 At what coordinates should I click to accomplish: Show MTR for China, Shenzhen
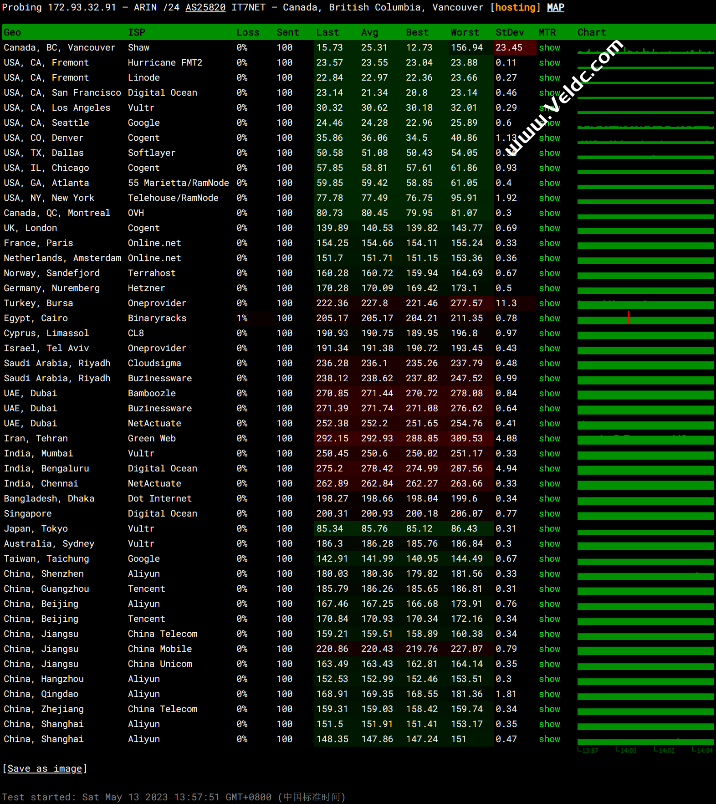[549, 574]
